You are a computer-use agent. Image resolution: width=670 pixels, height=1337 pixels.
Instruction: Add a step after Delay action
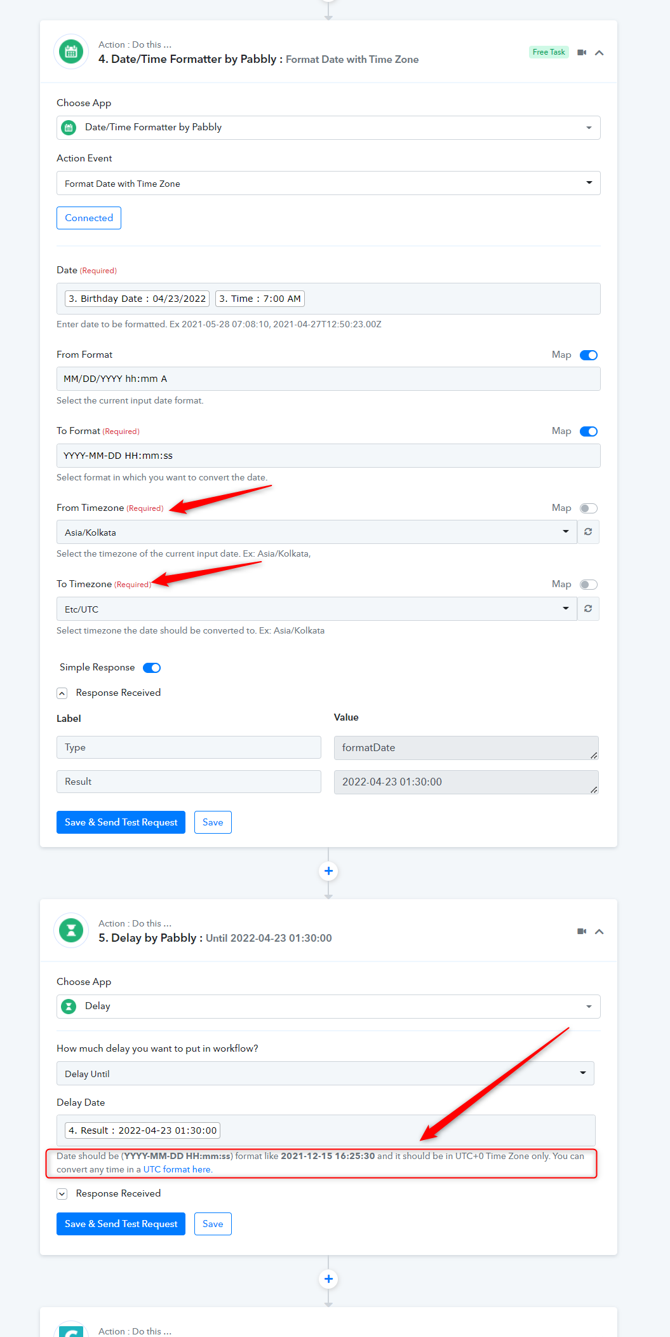[x=328, y=1279]
